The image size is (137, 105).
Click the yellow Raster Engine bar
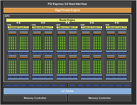(67, 20)
